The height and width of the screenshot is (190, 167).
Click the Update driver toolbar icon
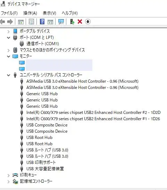click(72, 22)
